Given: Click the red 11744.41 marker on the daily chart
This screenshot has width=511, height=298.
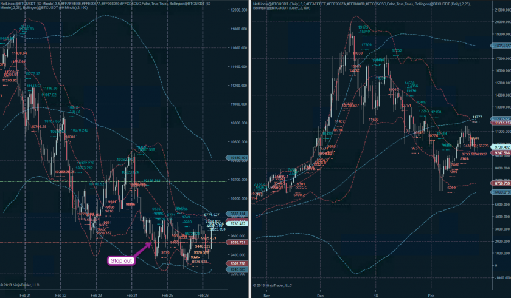Looking at the screenshot, I should point(501,123).
